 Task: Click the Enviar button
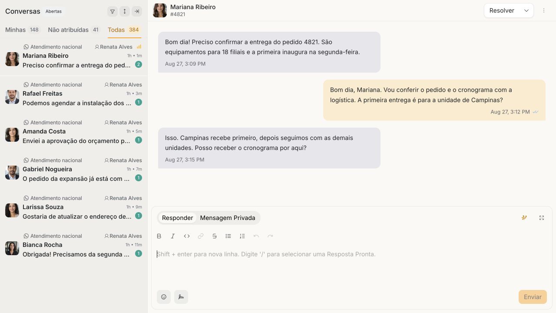tap(533, 297)
